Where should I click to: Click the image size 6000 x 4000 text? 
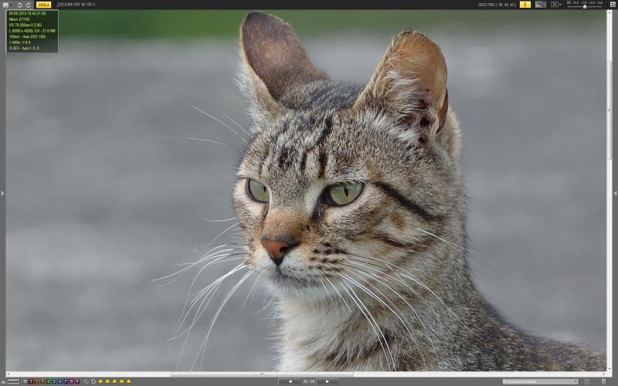tap(32, 31)
